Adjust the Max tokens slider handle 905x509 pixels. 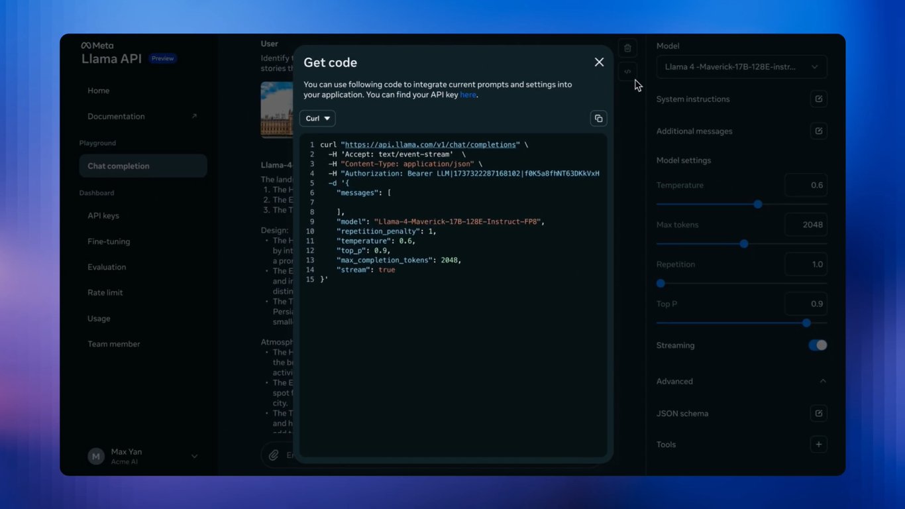click(x=744, y=244)
